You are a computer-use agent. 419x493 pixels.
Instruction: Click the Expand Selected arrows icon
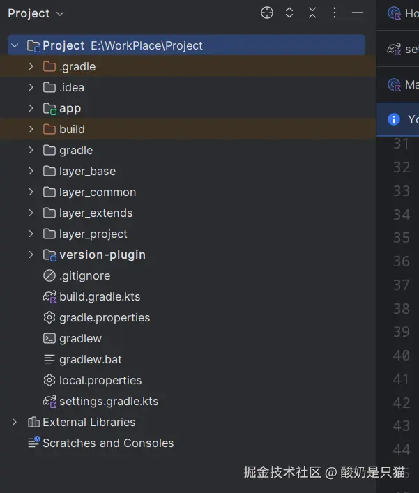pos(289,13)
